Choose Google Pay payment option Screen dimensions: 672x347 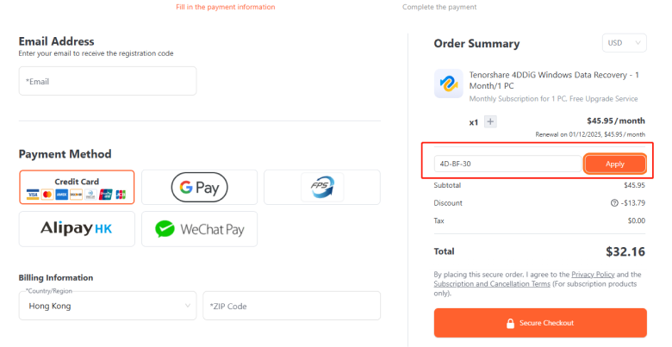(x=199, y=187)
